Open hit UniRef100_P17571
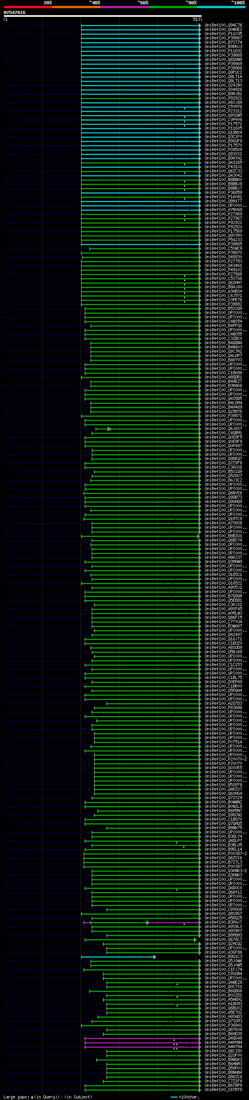This screenshot has height=1100, width=249. (223, 124)
